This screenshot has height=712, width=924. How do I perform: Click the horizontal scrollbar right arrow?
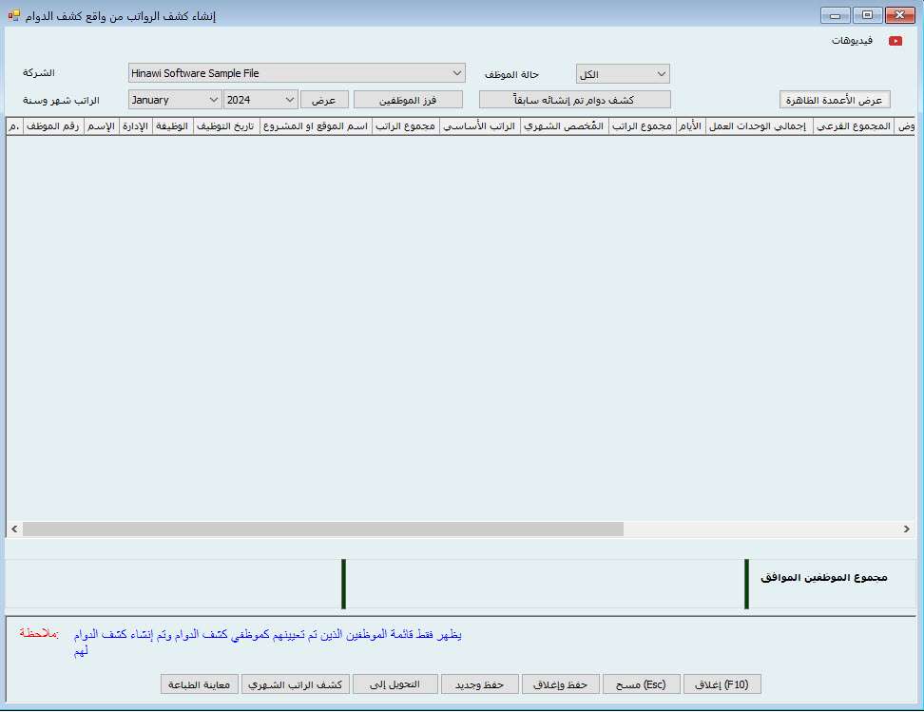[x=907, y=529]
